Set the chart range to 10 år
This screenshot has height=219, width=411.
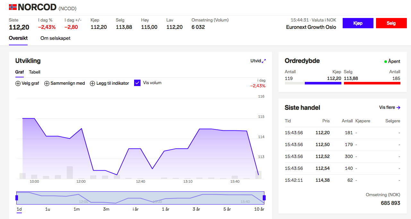click(259, 209)
